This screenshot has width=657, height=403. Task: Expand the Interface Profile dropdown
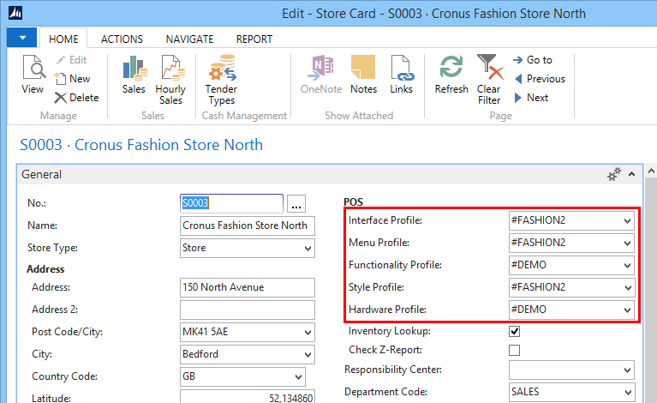(x=628, y=220)
